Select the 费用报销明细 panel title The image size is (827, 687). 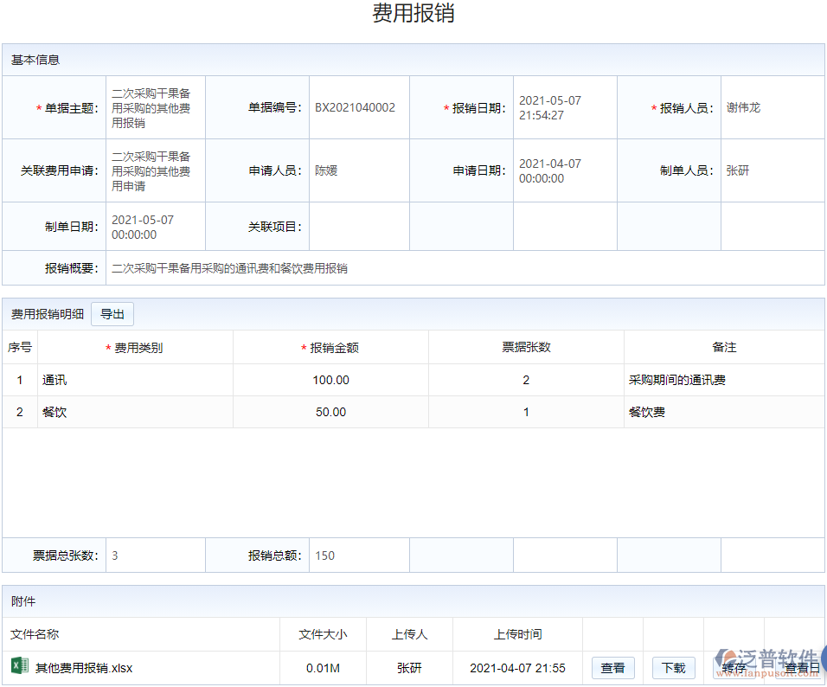pos(45,313)
